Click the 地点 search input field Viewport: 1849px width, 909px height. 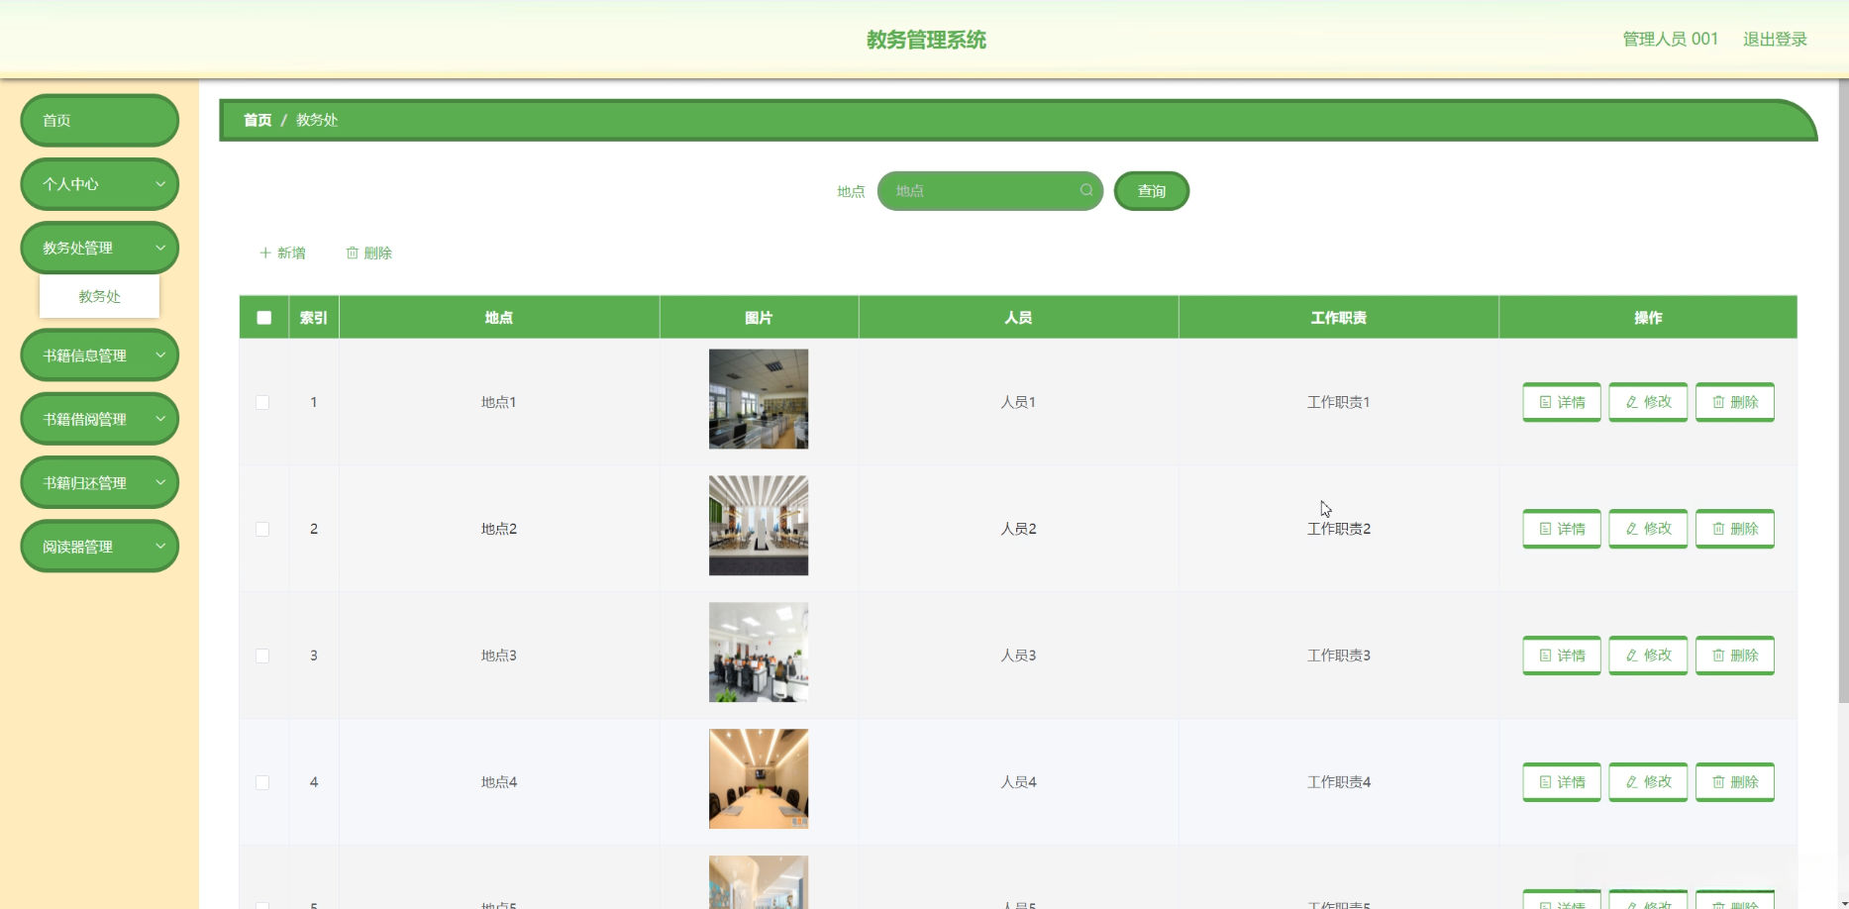(x=990, y=191)
